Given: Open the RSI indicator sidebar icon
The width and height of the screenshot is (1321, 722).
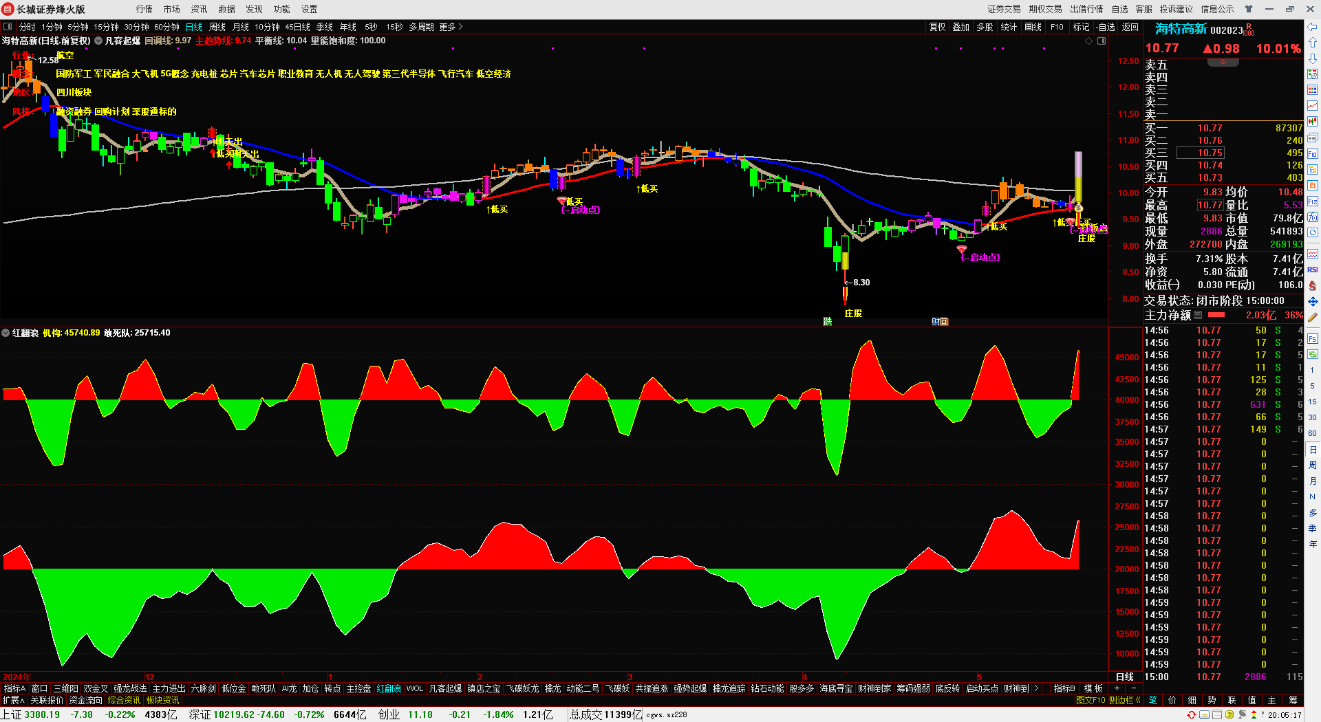Looking at the screenshot, I should (1313, 270).
